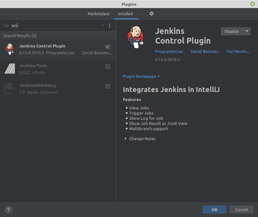Viewport: 258px width, 217px height.
Task: Click the 'Multibranch support' bullet
Action: pyautogui.click(x=149, y=129)
